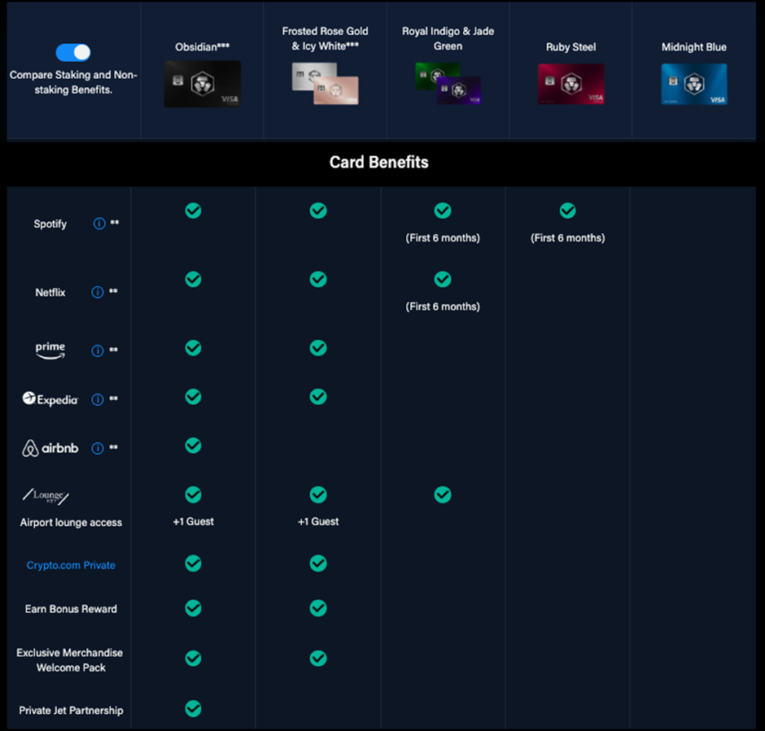Click the Netflix checkmark under Royal Indigo
The image size is (765, 731).
click(x=443, y=279)
